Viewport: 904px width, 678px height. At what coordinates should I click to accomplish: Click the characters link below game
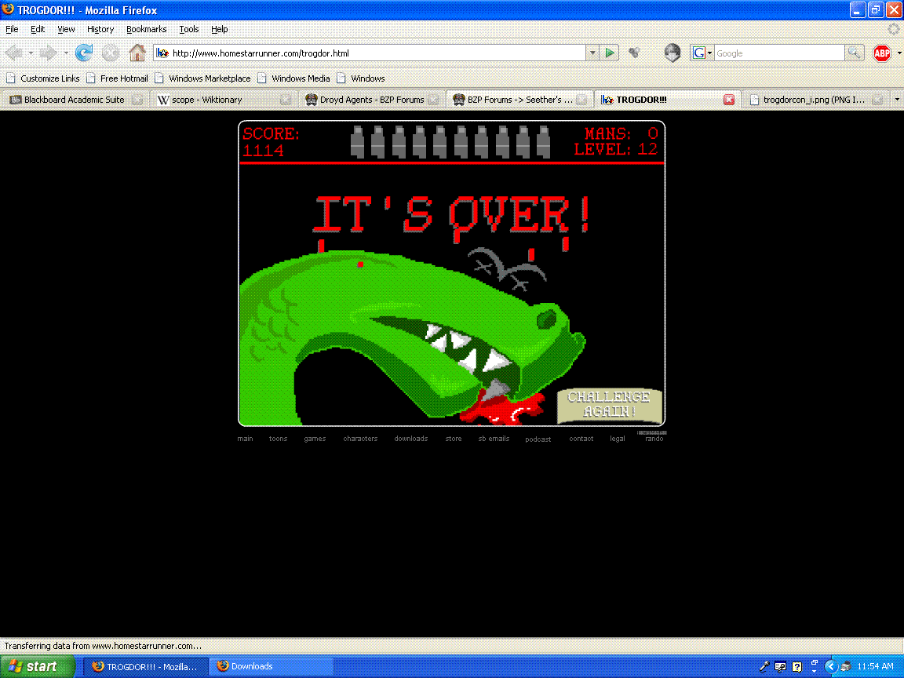click(360, 439)
